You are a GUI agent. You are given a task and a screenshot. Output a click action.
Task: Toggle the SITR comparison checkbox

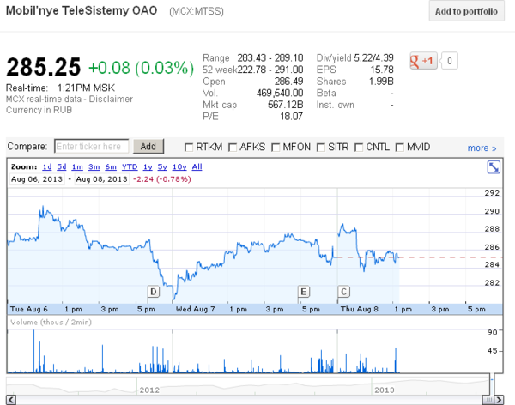tap(321, 148)
